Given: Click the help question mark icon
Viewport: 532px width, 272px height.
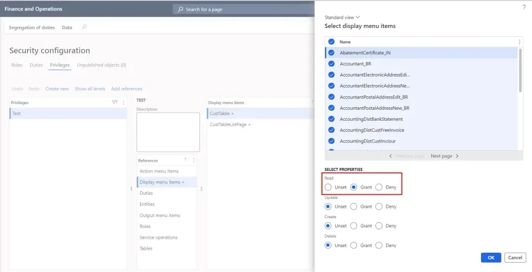Looking at the screenshot, I should (524, 8).
